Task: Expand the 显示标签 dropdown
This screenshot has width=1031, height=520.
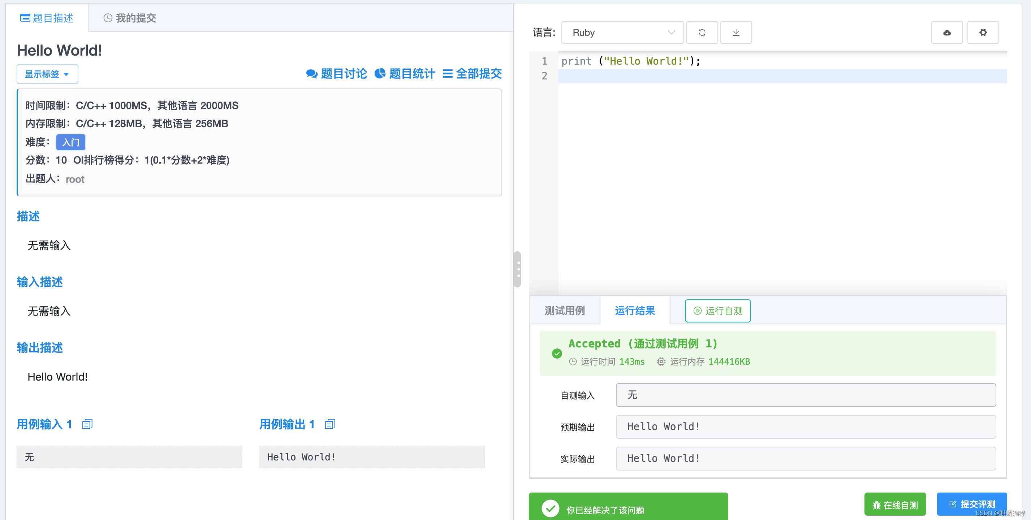Action: [x=47, y=74]
